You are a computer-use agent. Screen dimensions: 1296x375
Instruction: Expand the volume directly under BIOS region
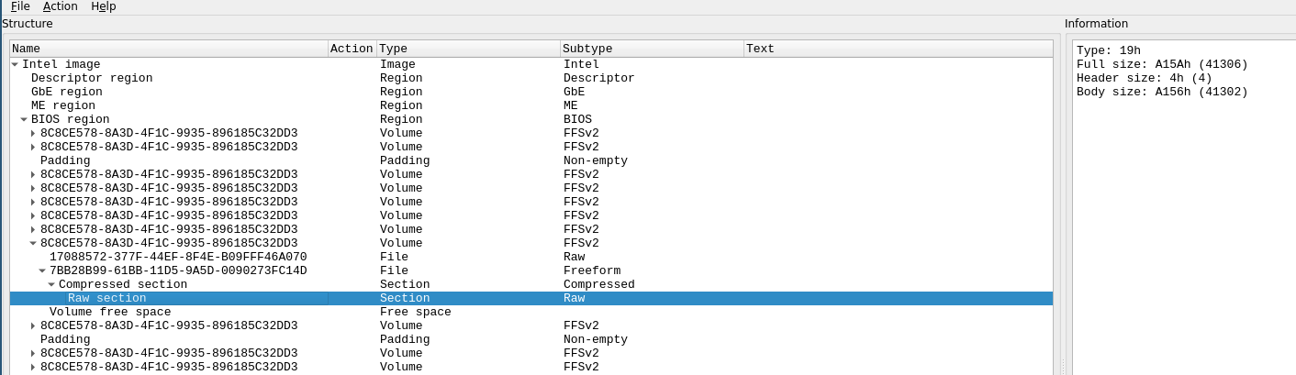tap(33, 133)
